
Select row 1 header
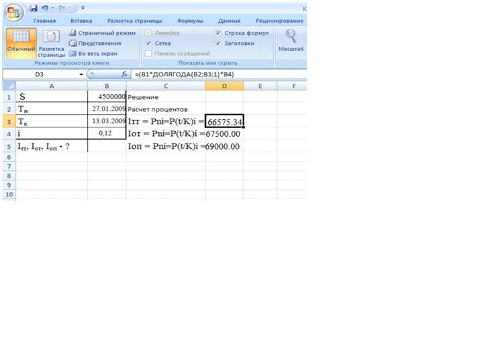coord(9,97)
